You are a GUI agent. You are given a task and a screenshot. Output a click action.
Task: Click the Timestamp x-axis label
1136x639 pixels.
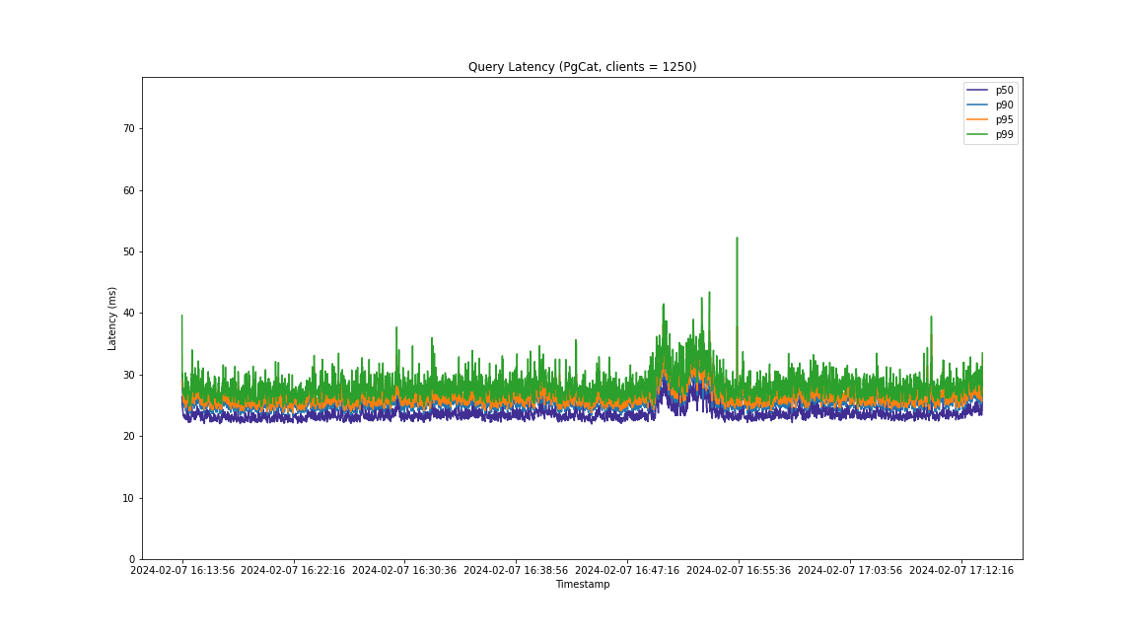583,585
